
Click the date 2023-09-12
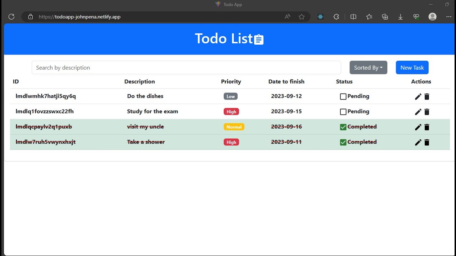pyautogui.click(x=286, y=96)
